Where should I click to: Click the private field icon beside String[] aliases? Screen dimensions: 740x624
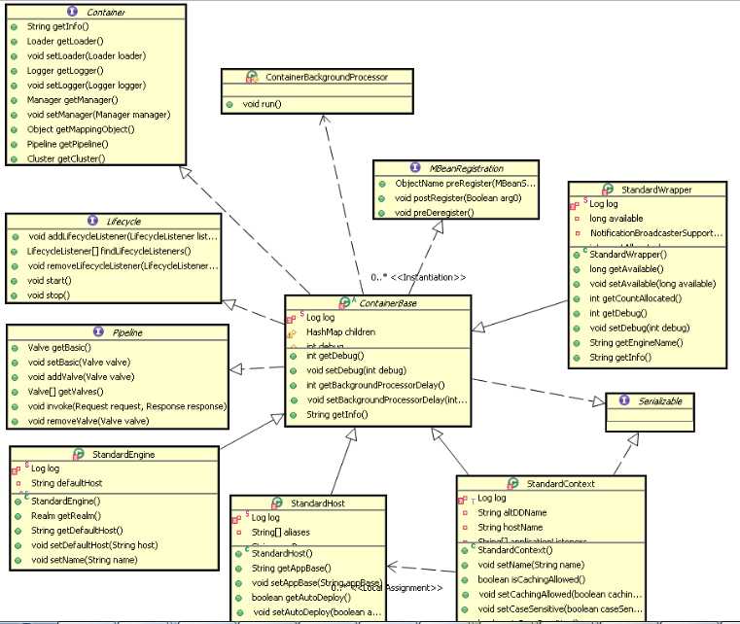pyautogui.click(x=239, y=533)
